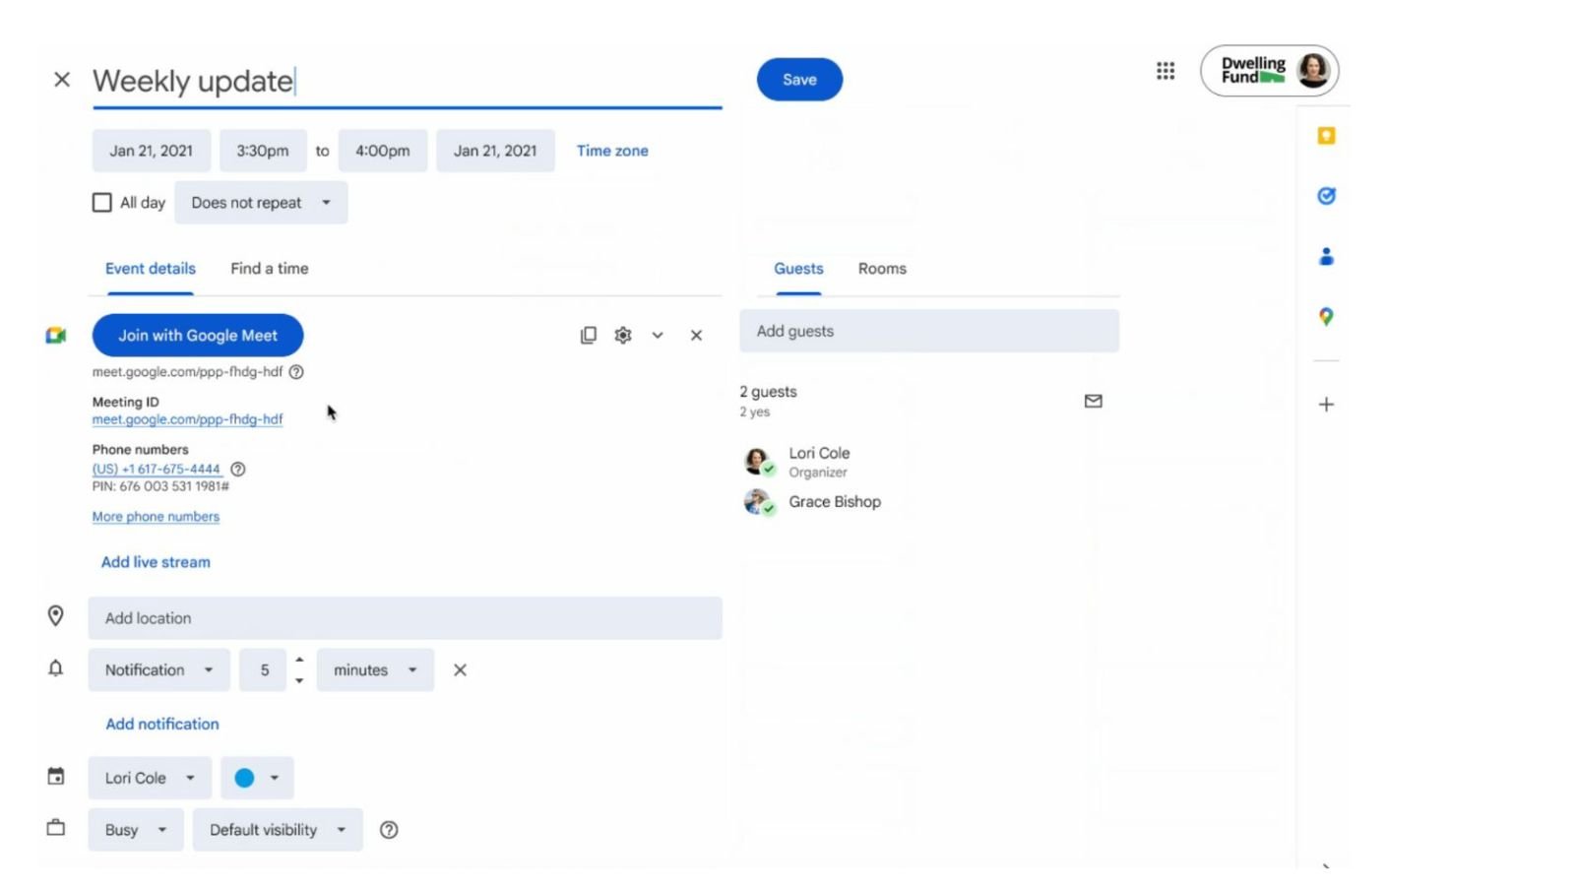1575x886 pixels.
Task: Change start time 3:30pm
Action: click(x=263, y=151)
